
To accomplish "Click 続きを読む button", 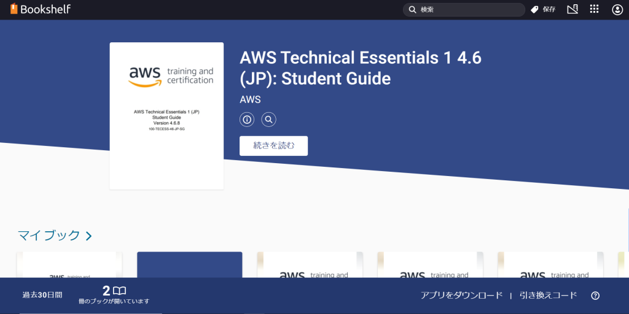I will click(x=273, y=146).
